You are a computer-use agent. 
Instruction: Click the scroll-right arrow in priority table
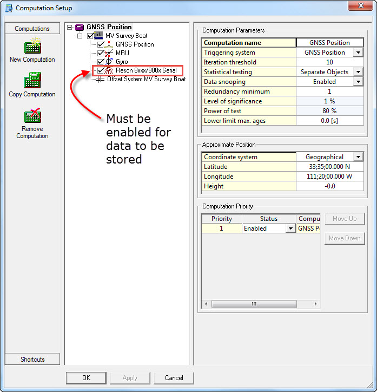click(x=315, y=304)
